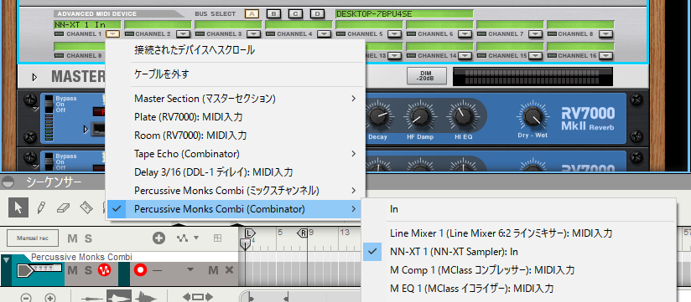The height and width of the screenshot is (302, 691).
Task: Open Channel 3 device dropdown
Action: pyautogui.click(x=253, y=33)
